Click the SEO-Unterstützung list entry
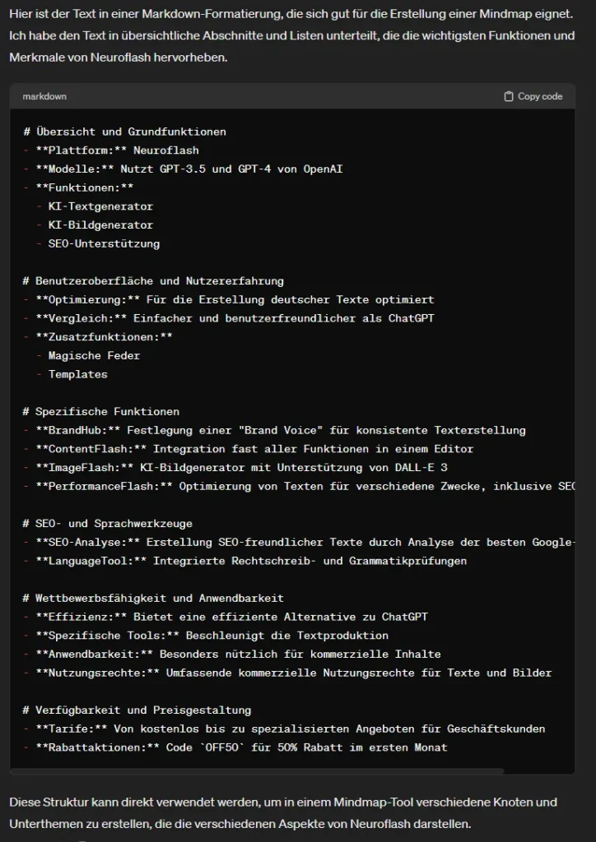Screen dimensions: 596x842 click(104, 243)
